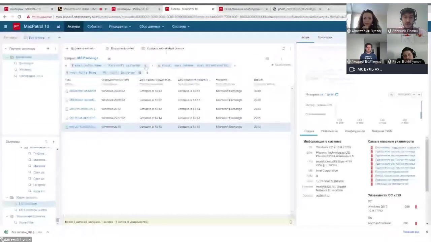Screen dimensions: 431x242
Task: Select the Windows 2019 asset row
Action: [x=177, y=127]
